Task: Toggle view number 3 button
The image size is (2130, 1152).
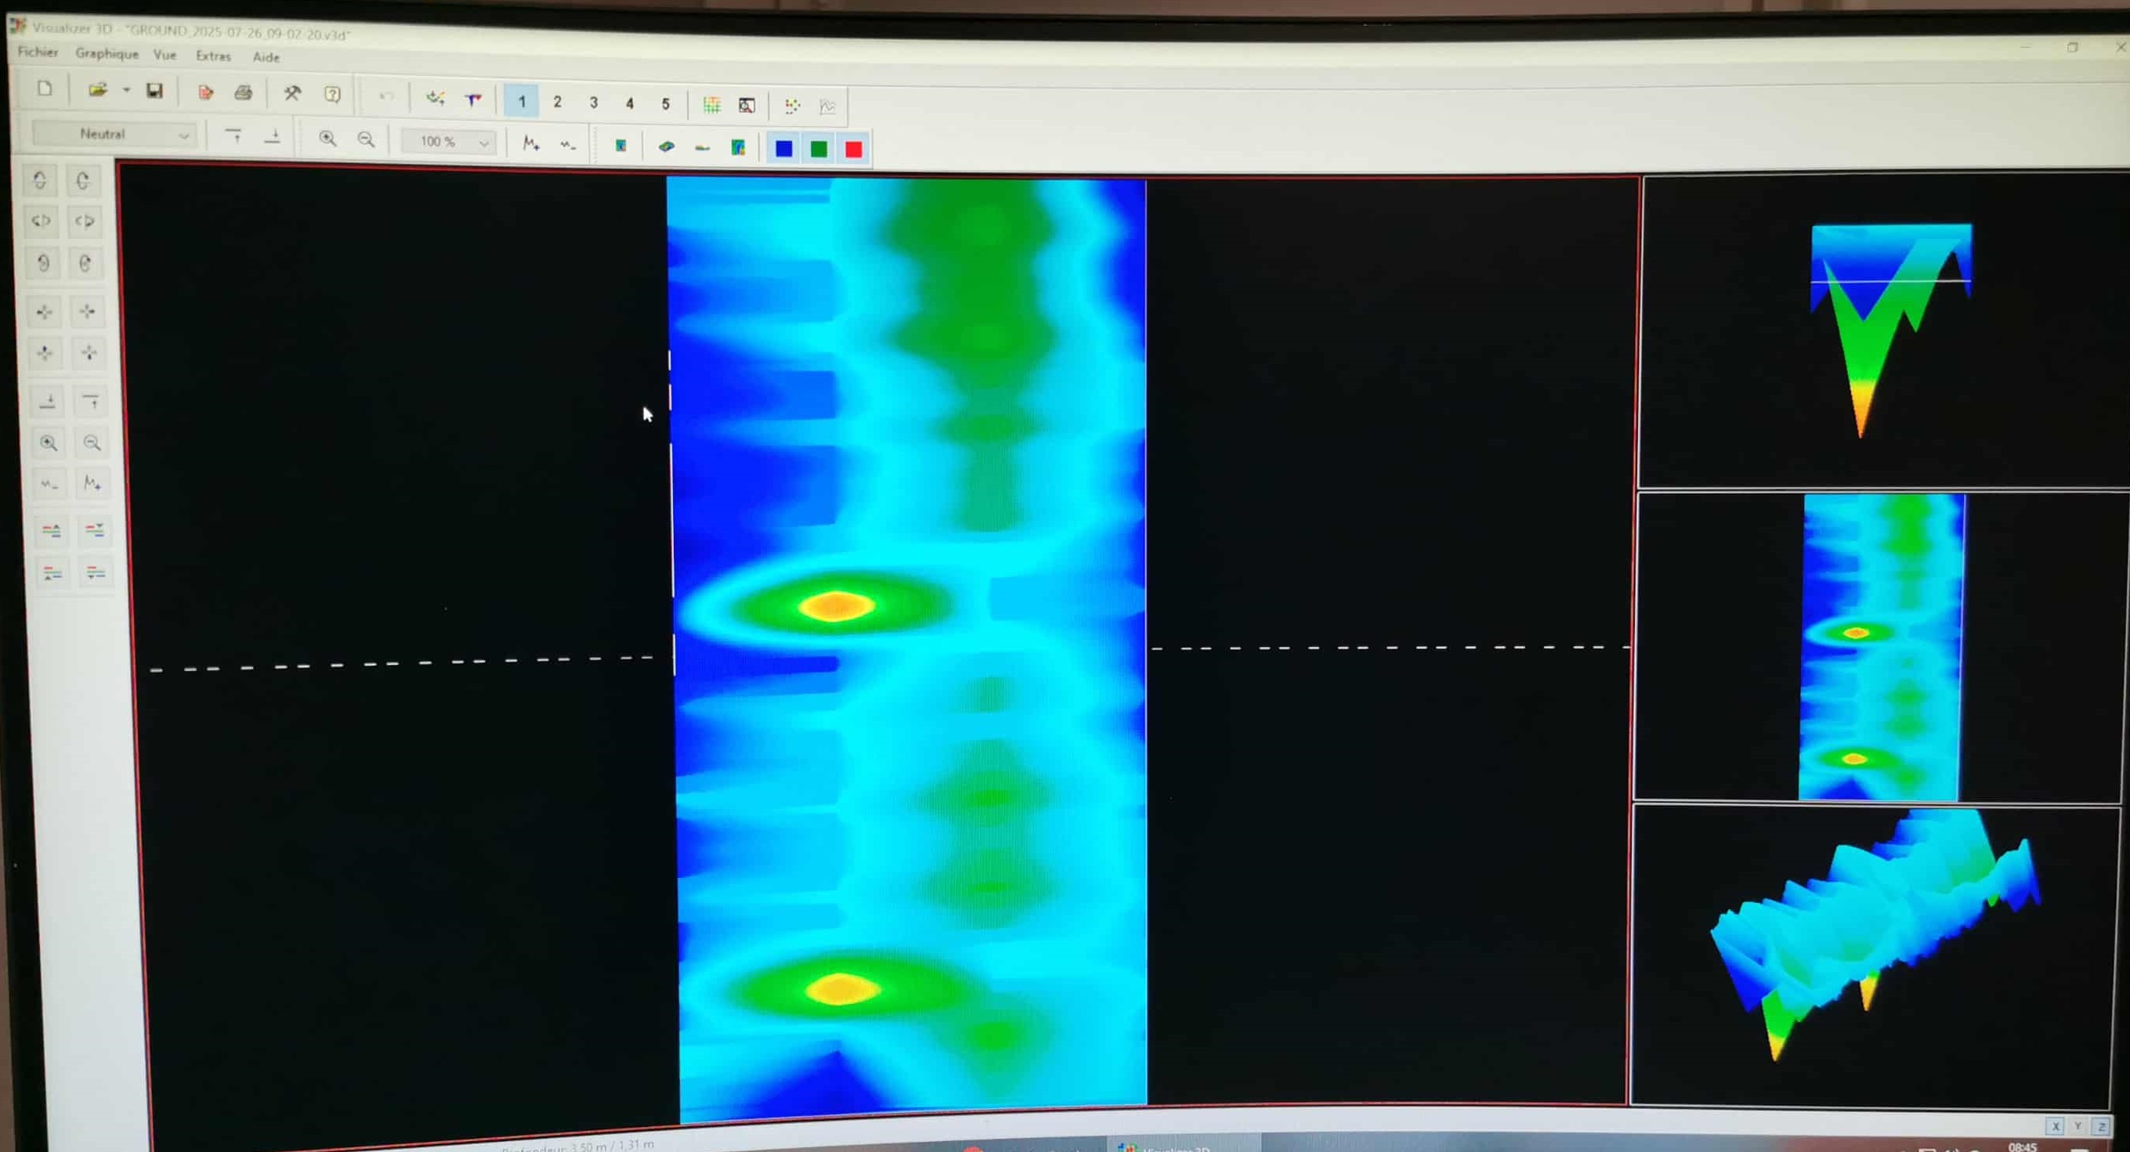Action: (593, 103)
